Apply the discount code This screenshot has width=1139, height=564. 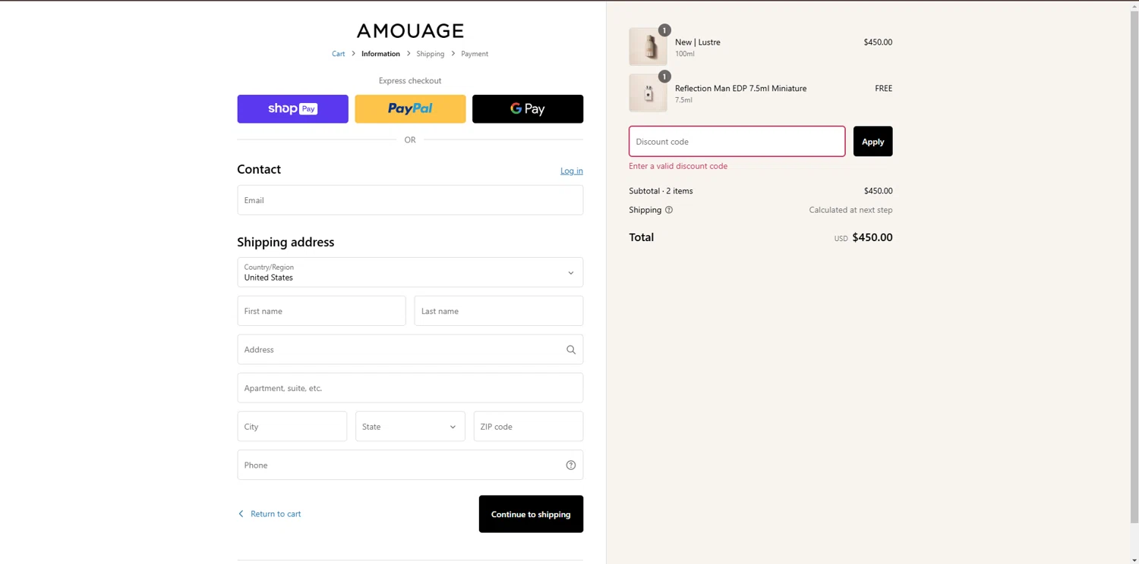873,142
